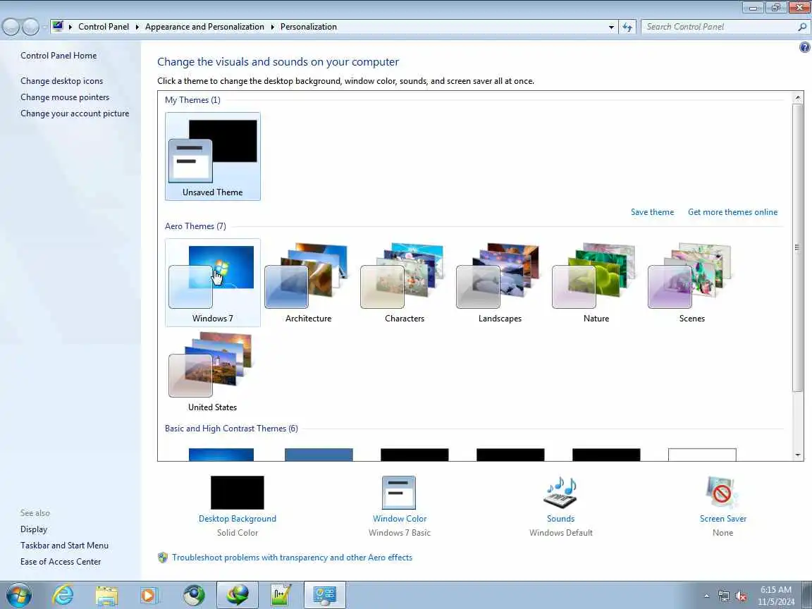Screen dimensions: 812x609
Task: Click theme list scroll up arrow
Action: 797,97
